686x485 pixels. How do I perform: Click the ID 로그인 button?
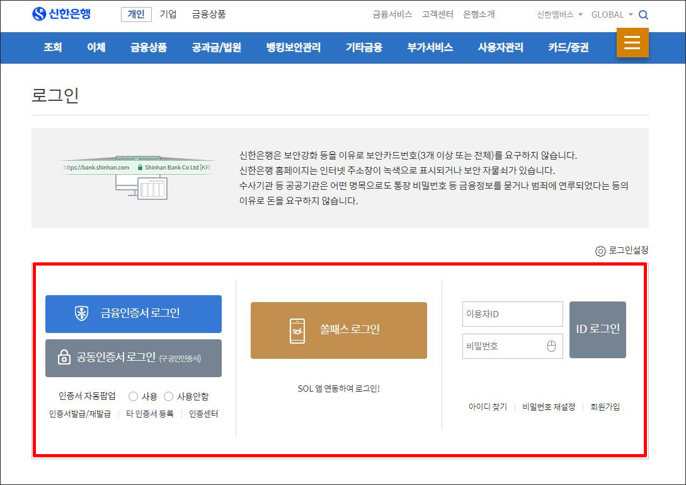598,329
